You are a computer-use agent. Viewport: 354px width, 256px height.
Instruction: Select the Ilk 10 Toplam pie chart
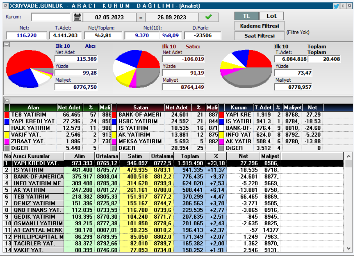[246, 68]
